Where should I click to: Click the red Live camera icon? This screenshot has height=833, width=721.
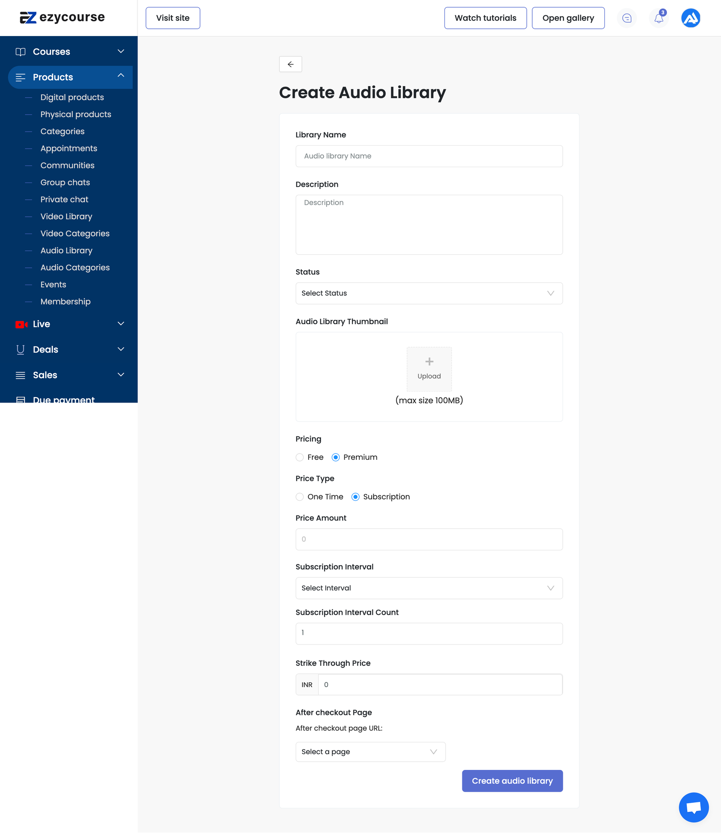(x=21, y=324)
